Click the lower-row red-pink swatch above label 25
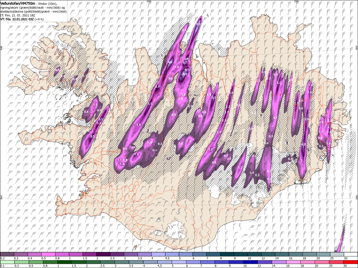 tap(336, 262)
